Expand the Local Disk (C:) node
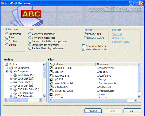Image resolution: width=145 pixels, height=116 pixels. 11,79
